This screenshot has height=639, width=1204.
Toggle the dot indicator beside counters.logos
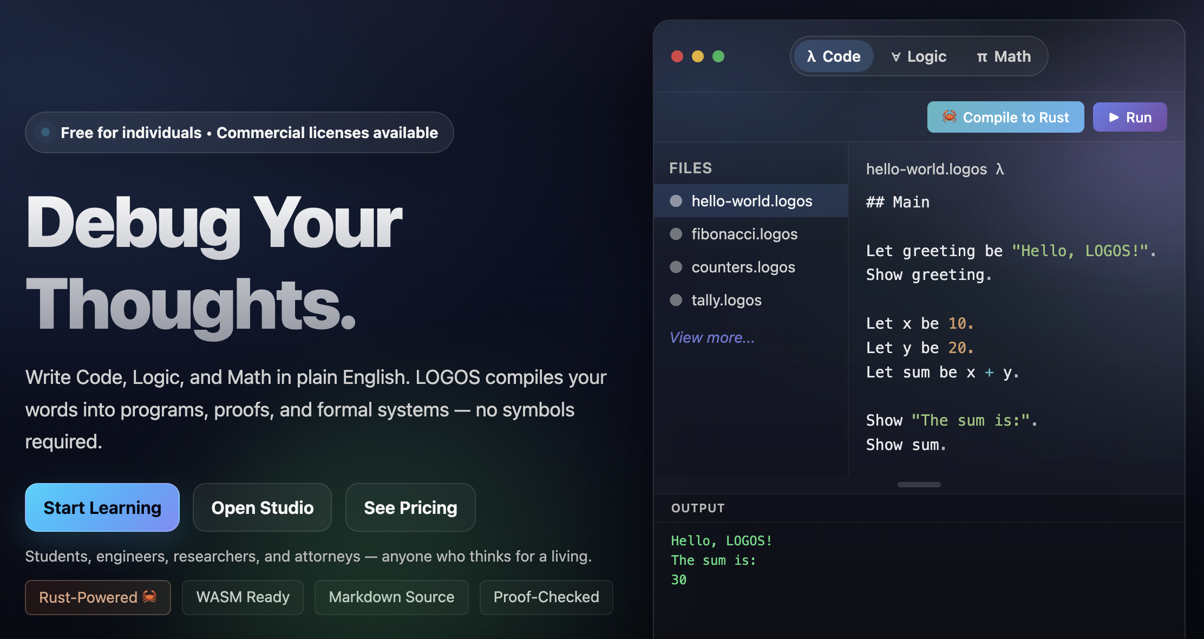click(x=676, y=267)
